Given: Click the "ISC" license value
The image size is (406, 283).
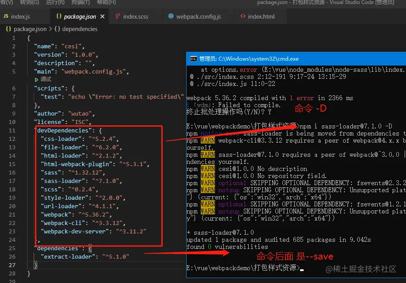Looking at the screenshot, I should (80, 122).
